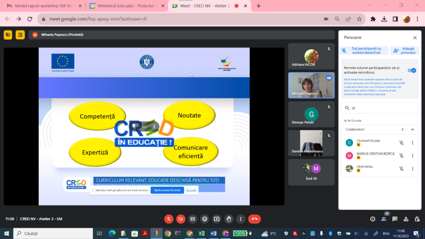The width and height of the screenshot is (425, 239).
Task: Open more options menu in the call bar
Action: pos(241,219)
